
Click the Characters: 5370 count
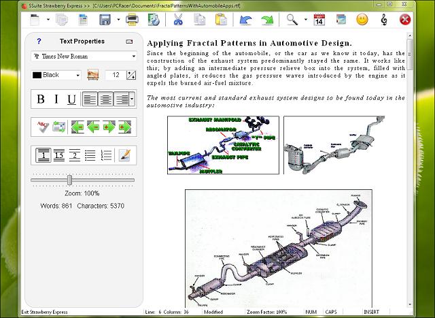[101, 206]
